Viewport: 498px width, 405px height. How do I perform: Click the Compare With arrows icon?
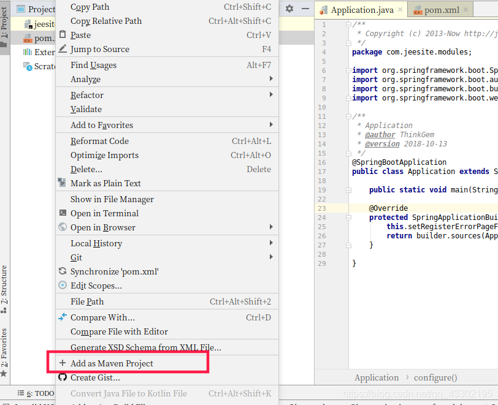click(x=62, y=317)
